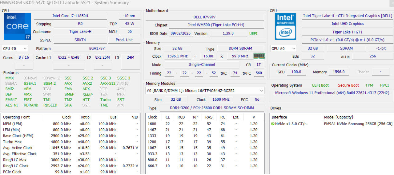The width and height of the screenshot is (394, 175).
Task: Click the DDR4-3200 / PC4-25600 type field
Action: 211,108
